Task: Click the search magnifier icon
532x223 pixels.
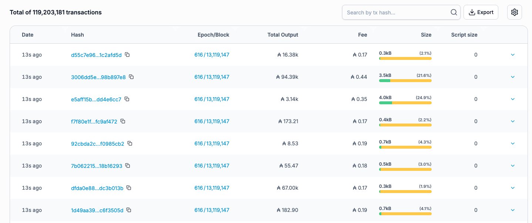Action: click(454, 12)
